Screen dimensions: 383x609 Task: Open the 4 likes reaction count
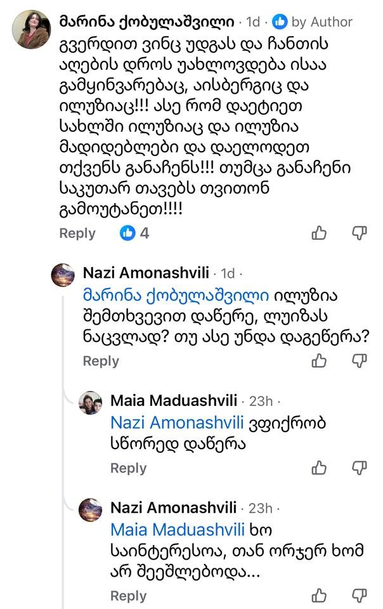point(135,233)
